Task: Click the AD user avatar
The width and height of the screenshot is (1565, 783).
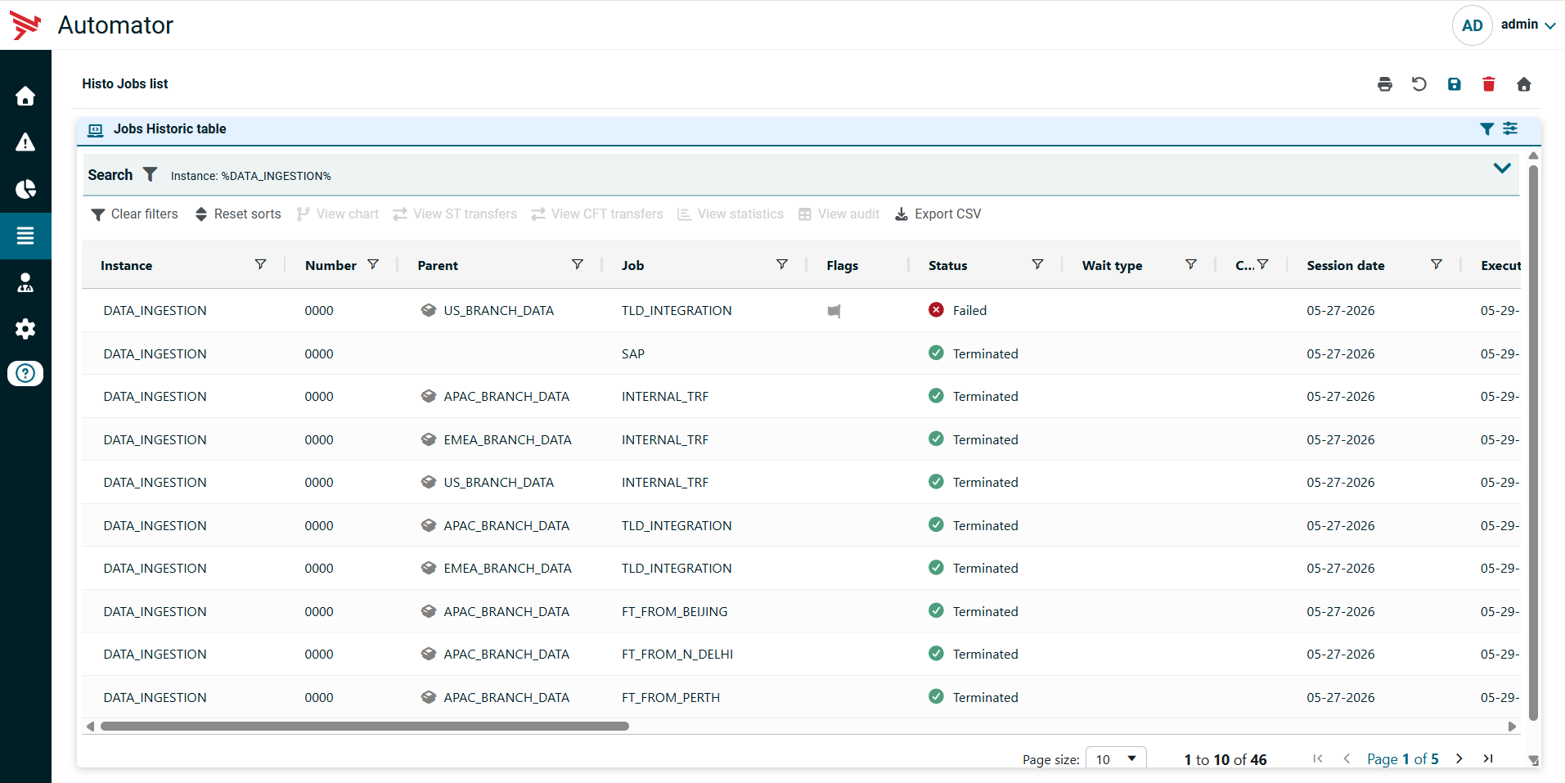Action: 1472,25
